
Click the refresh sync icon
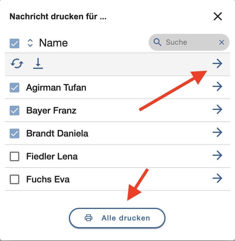tap(17, 63)
